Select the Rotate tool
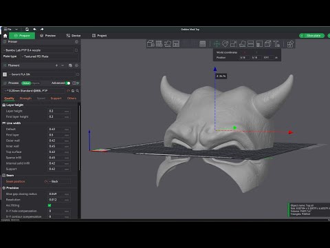This screenshot has height=248, width=330. (225, 44)
